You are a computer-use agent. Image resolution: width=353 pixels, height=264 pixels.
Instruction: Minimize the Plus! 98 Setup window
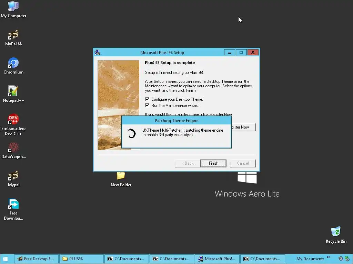pos(230,53)
